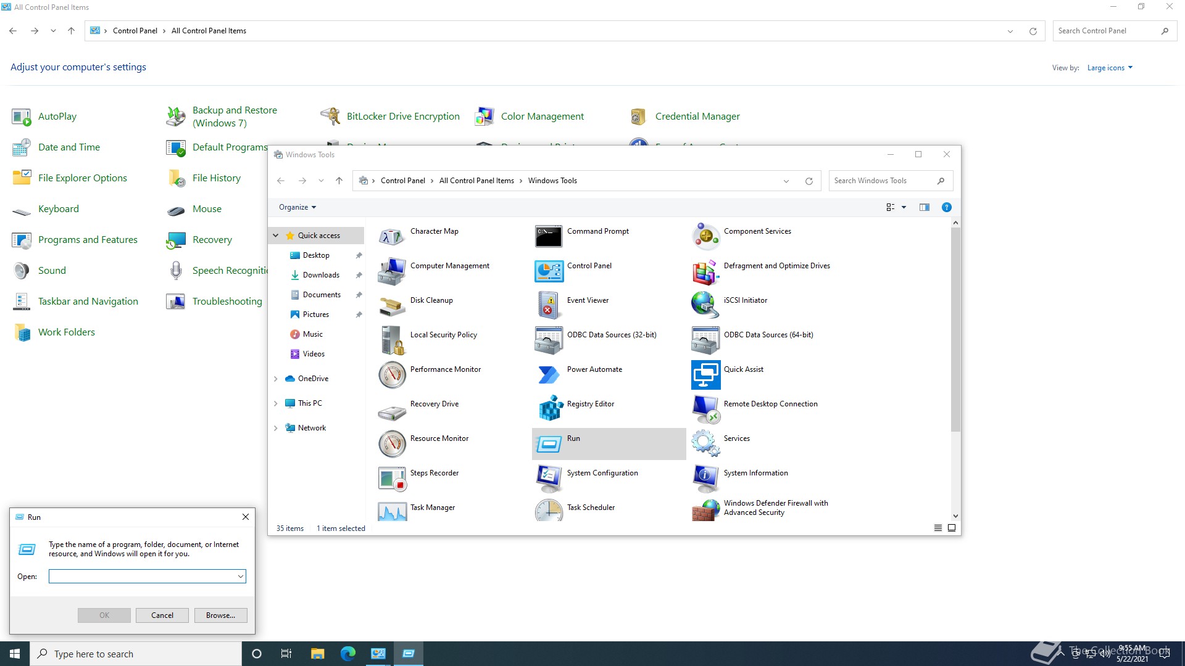Open ODBC Data Sources (64-bit) icon
The height and width of the screenshot is (666, 1185).
pos(705,340)
